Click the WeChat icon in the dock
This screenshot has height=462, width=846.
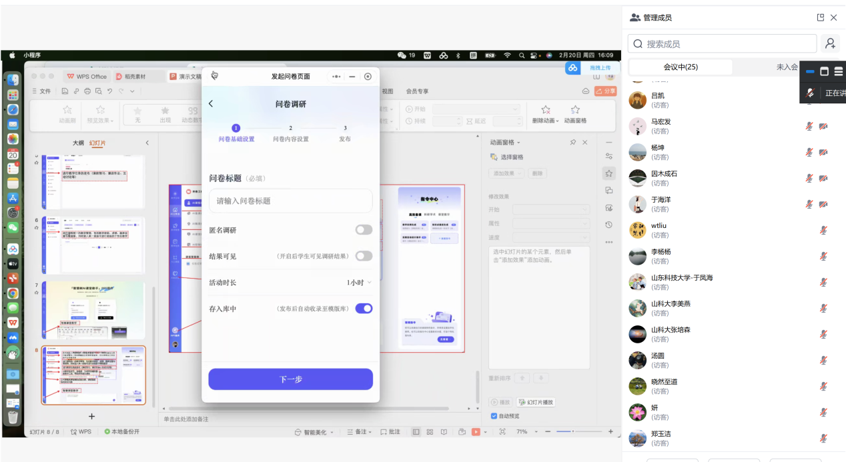13,227
